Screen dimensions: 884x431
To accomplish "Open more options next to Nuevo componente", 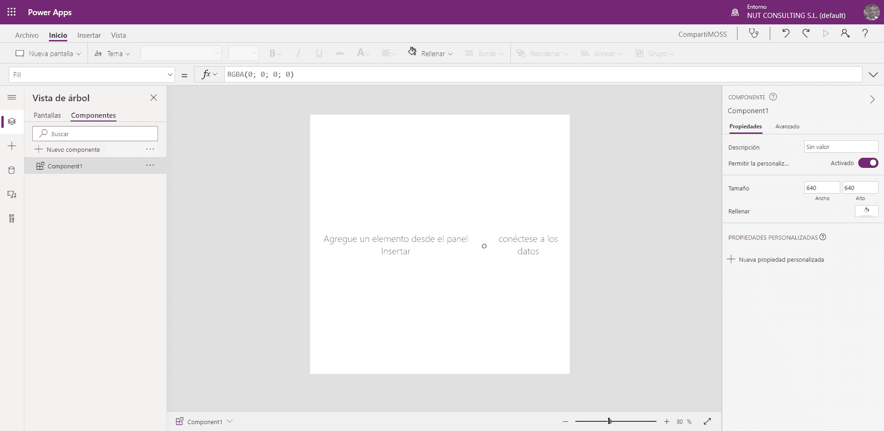I will [x=150, y=149].
